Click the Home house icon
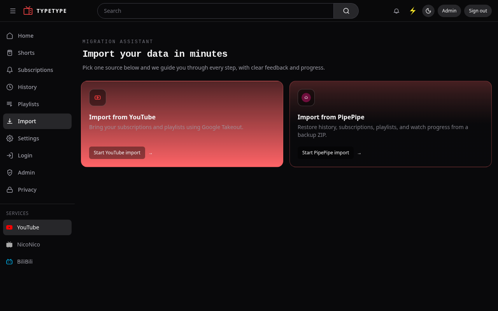Screen dimensions: 498x311 click(10, 36)
